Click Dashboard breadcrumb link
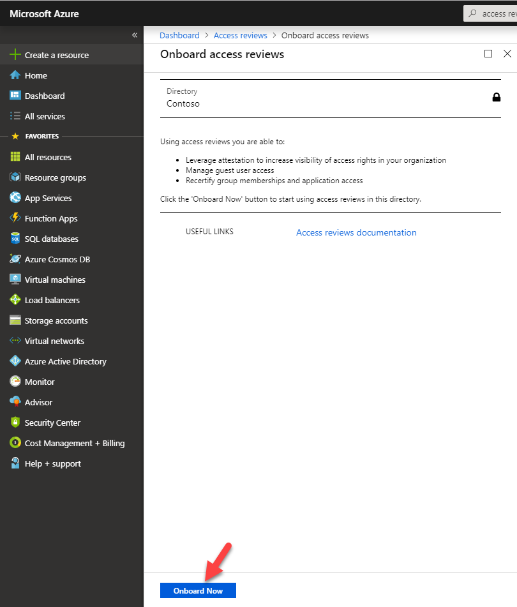The height and width of the screenshot is (607, 517). (179, 35)
